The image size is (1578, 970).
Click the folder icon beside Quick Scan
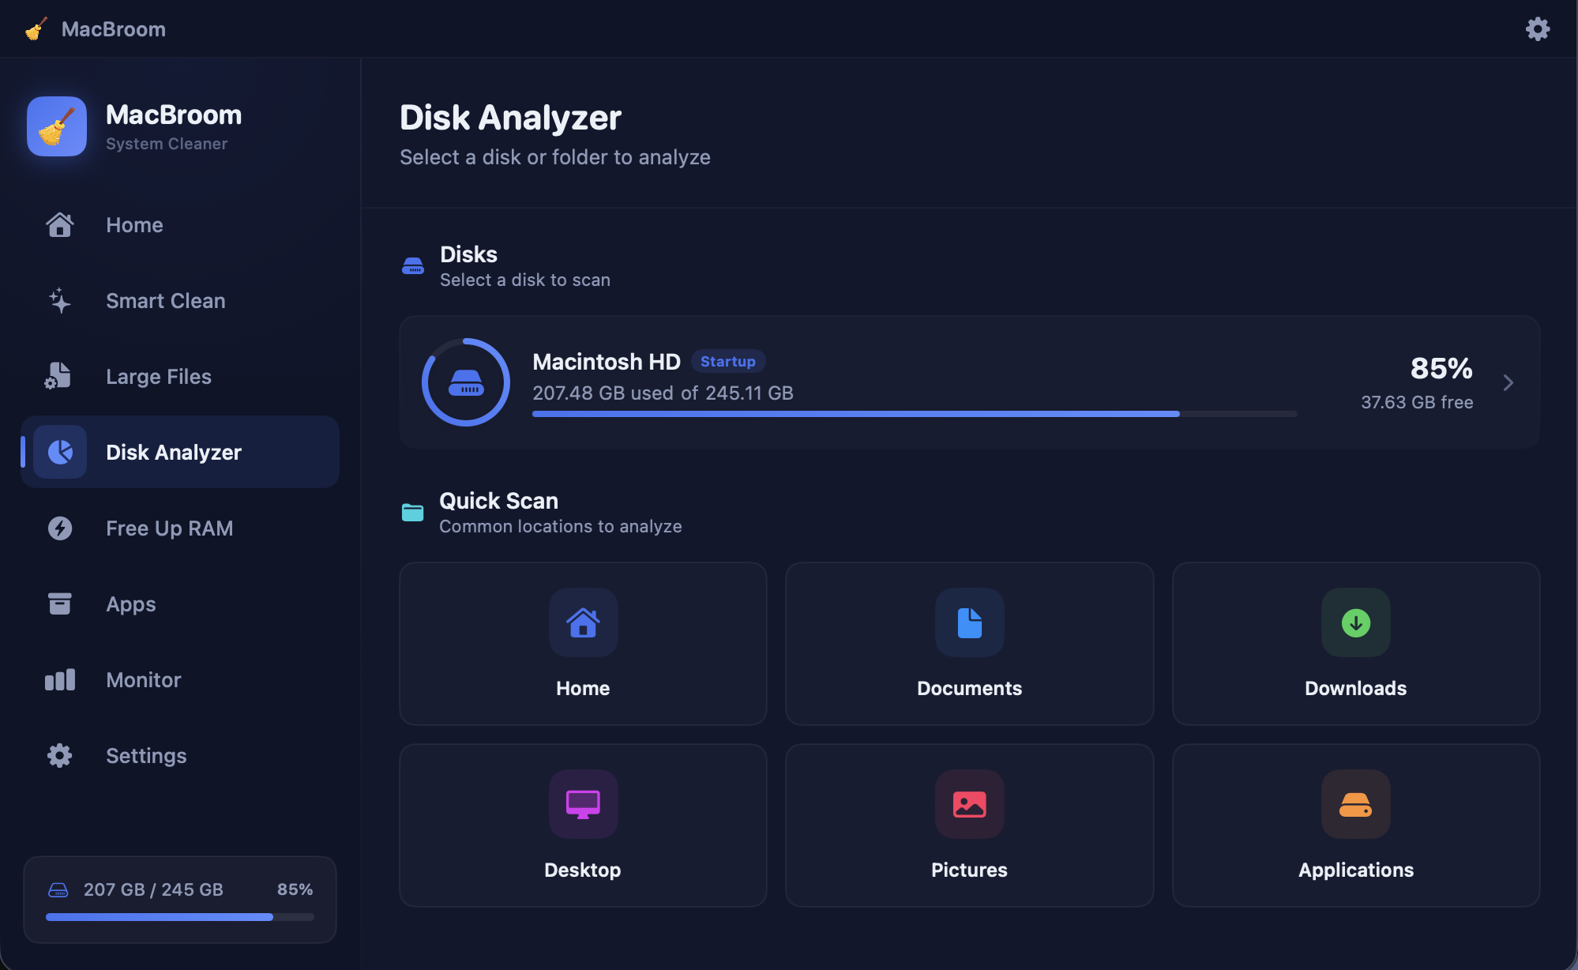(x=412, y=513)
